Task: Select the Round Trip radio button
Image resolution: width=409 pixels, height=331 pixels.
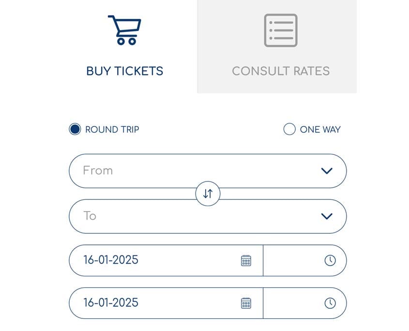Action: pos(75,129)
